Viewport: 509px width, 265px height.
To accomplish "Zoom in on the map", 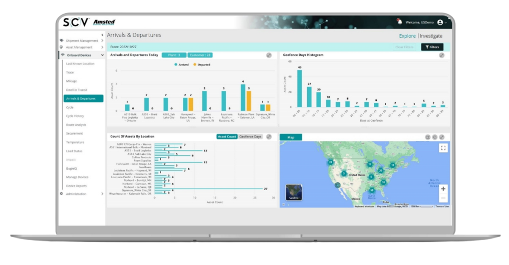I will click(x=443, y=189).
